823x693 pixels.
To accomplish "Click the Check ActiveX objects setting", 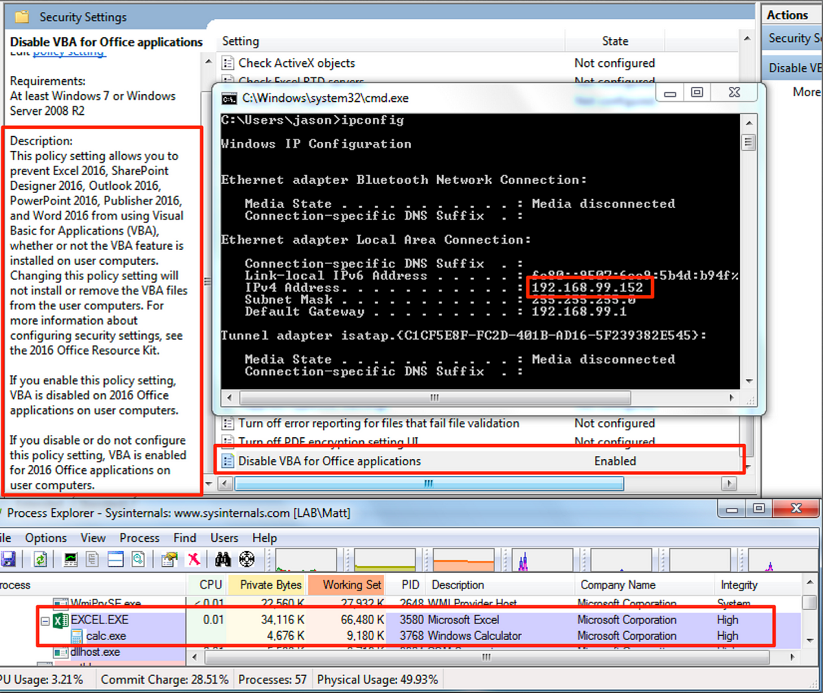I will (297, 63).
